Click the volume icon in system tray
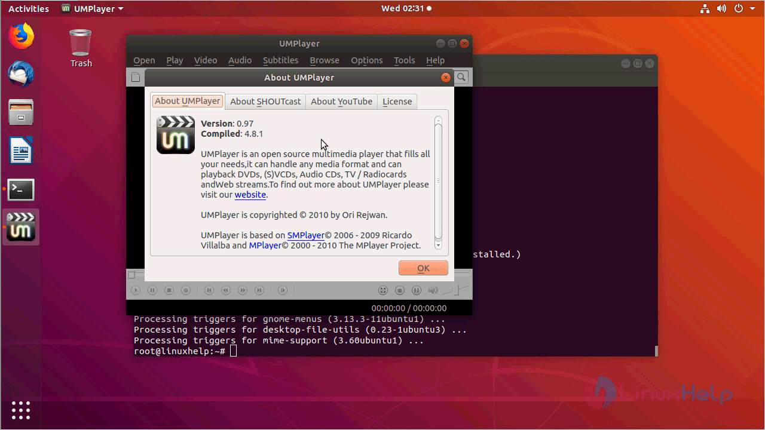Viewport: 765px width, 430px height. click(x=721, y=9)
